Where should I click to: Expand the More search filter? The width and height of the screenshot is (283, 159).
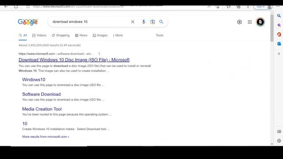(118, 35)
